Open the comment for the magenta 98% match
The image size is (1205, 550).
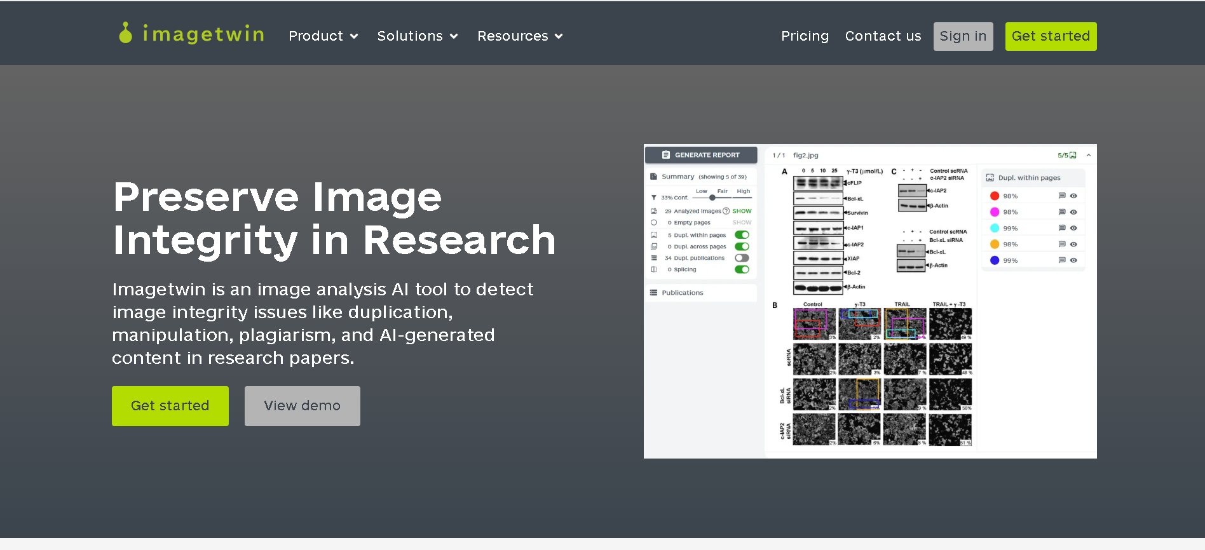pos(1062,212)
